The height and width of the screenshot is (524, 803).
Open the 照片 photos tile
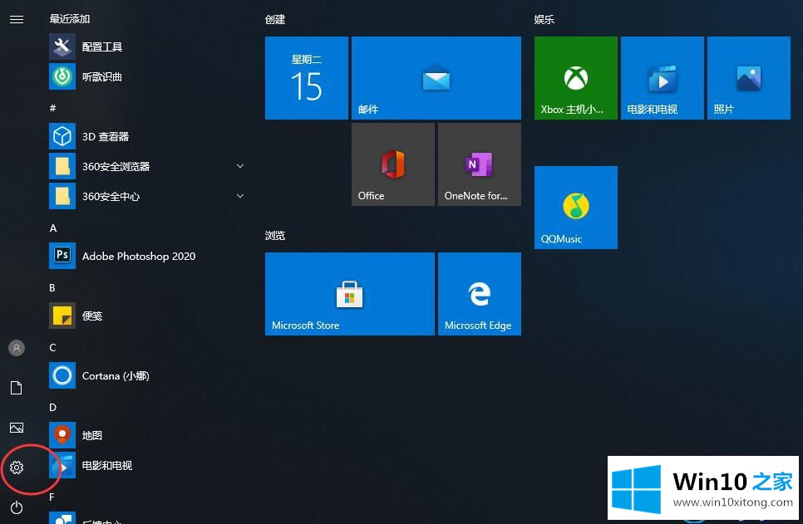(749, 78)
